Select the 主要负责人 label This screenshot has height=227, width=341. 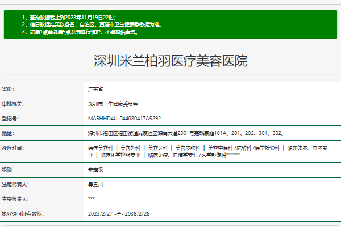tap(15, 199)
